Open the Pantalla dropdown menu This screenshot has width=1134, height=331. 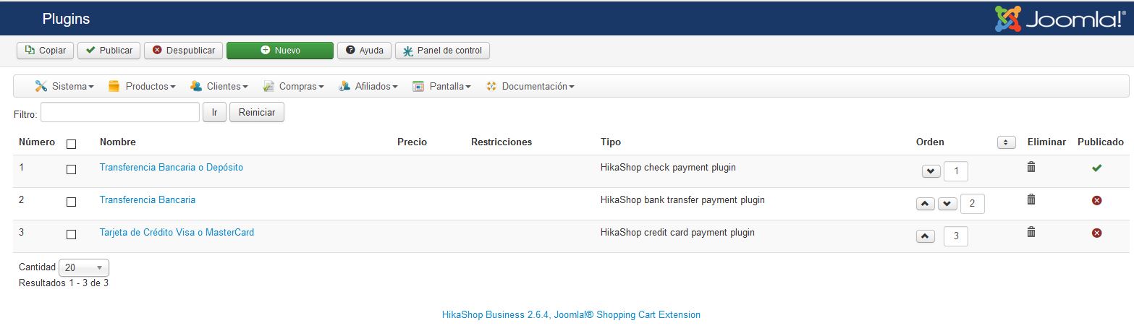(x=441, y=86)
